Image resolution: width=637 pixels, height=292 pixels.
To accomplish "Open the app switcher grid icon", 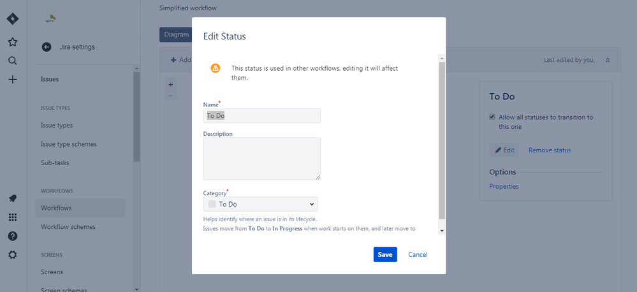I will (x=13, y=217).
